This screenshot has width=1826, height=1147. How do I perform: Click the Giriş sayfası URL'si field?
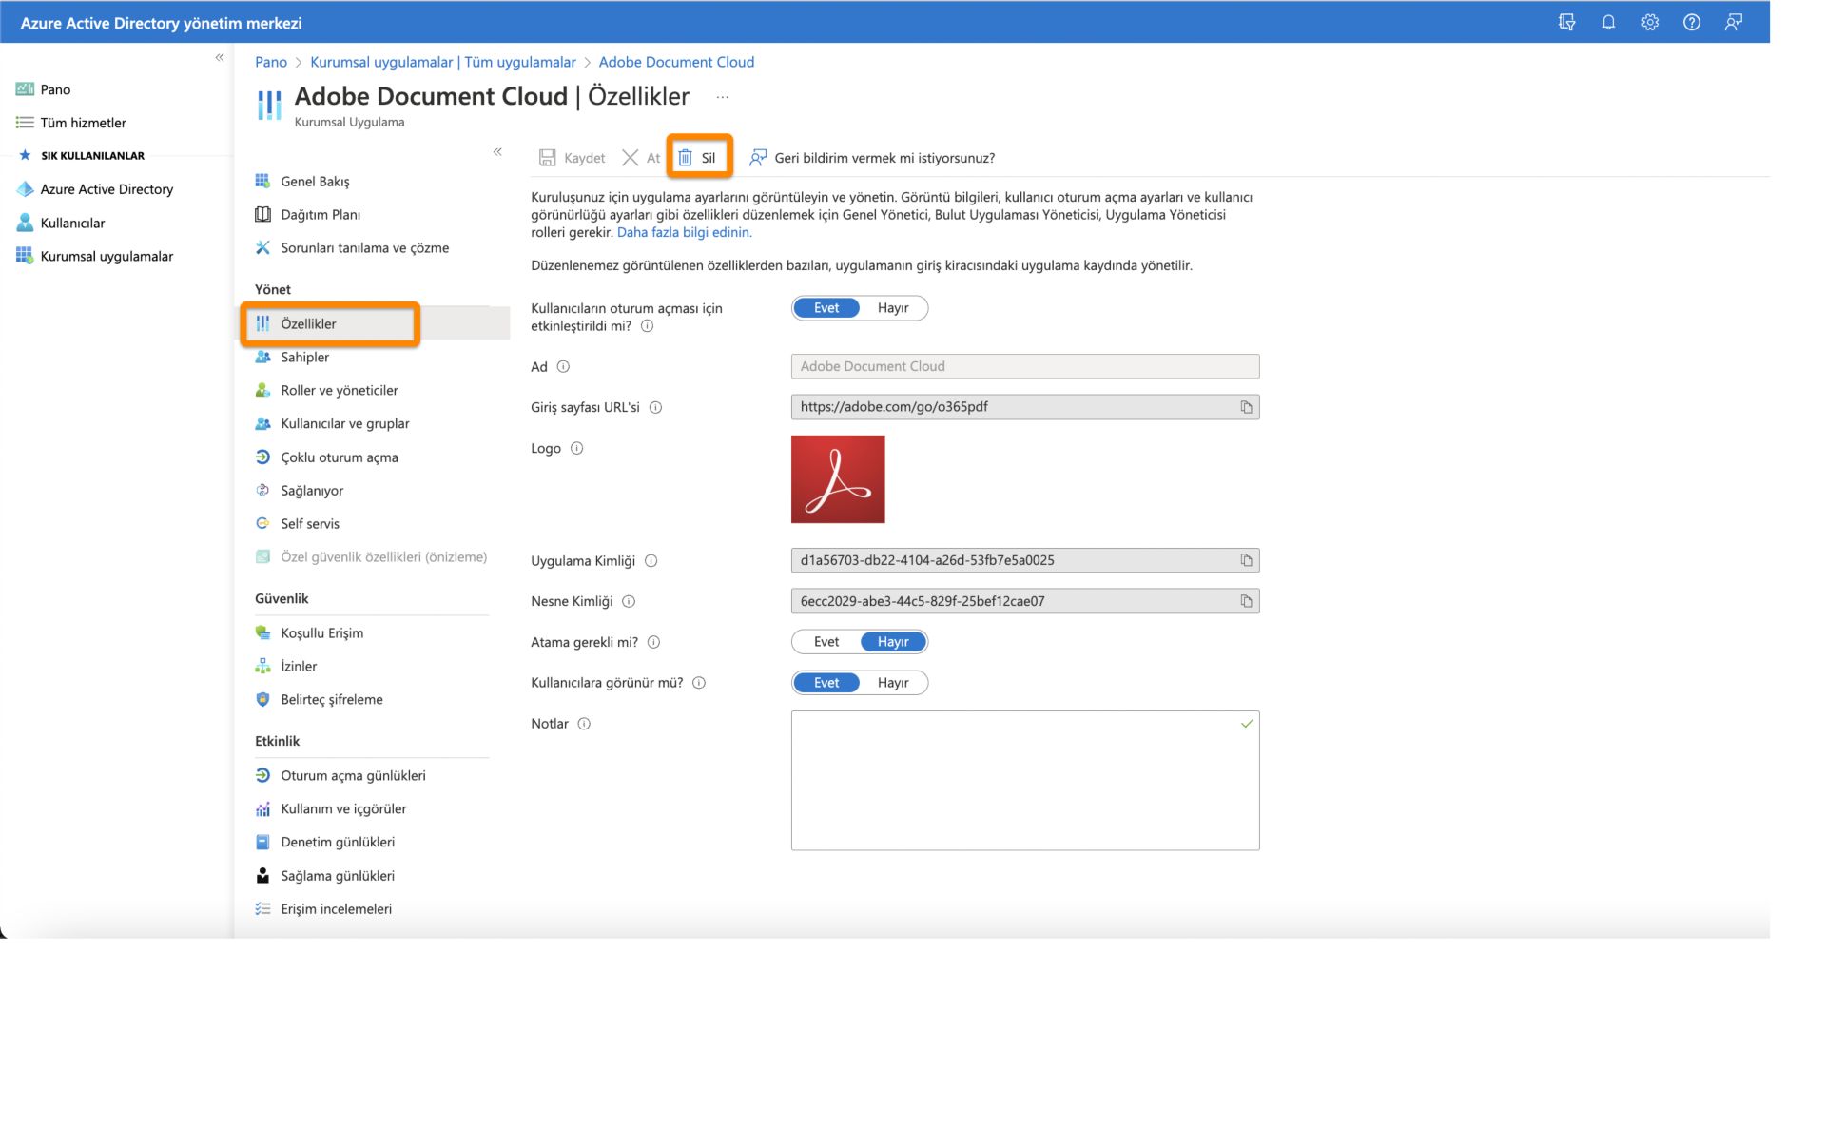pyautogui.click(x=1025, y=407)
